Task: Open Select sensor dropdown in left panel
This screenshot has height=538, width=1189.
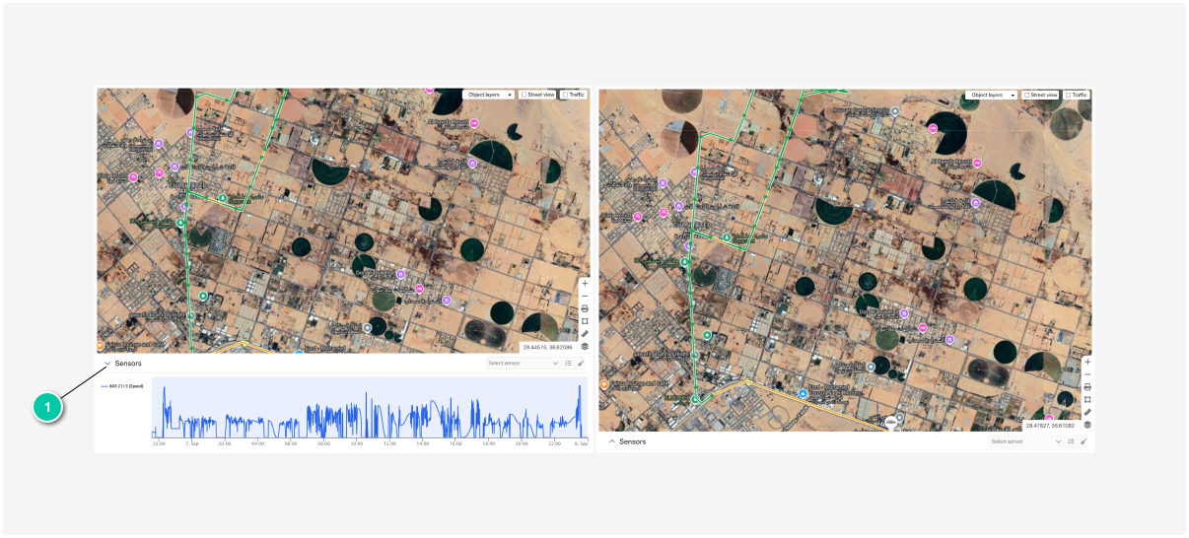Action: tap(524, 363)
